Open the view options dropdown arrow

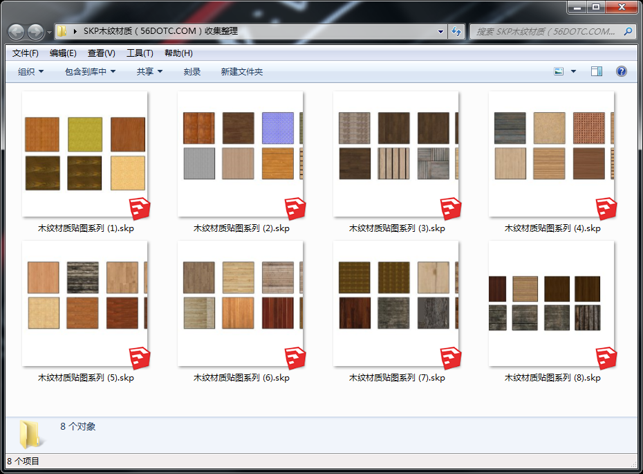(x=573, y=71)
